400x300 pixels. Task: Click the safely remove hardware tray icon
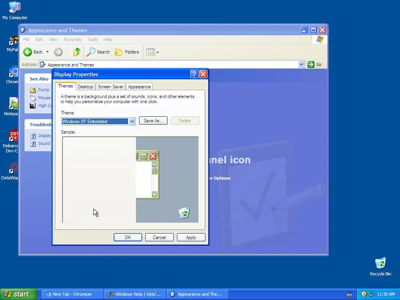371,295
